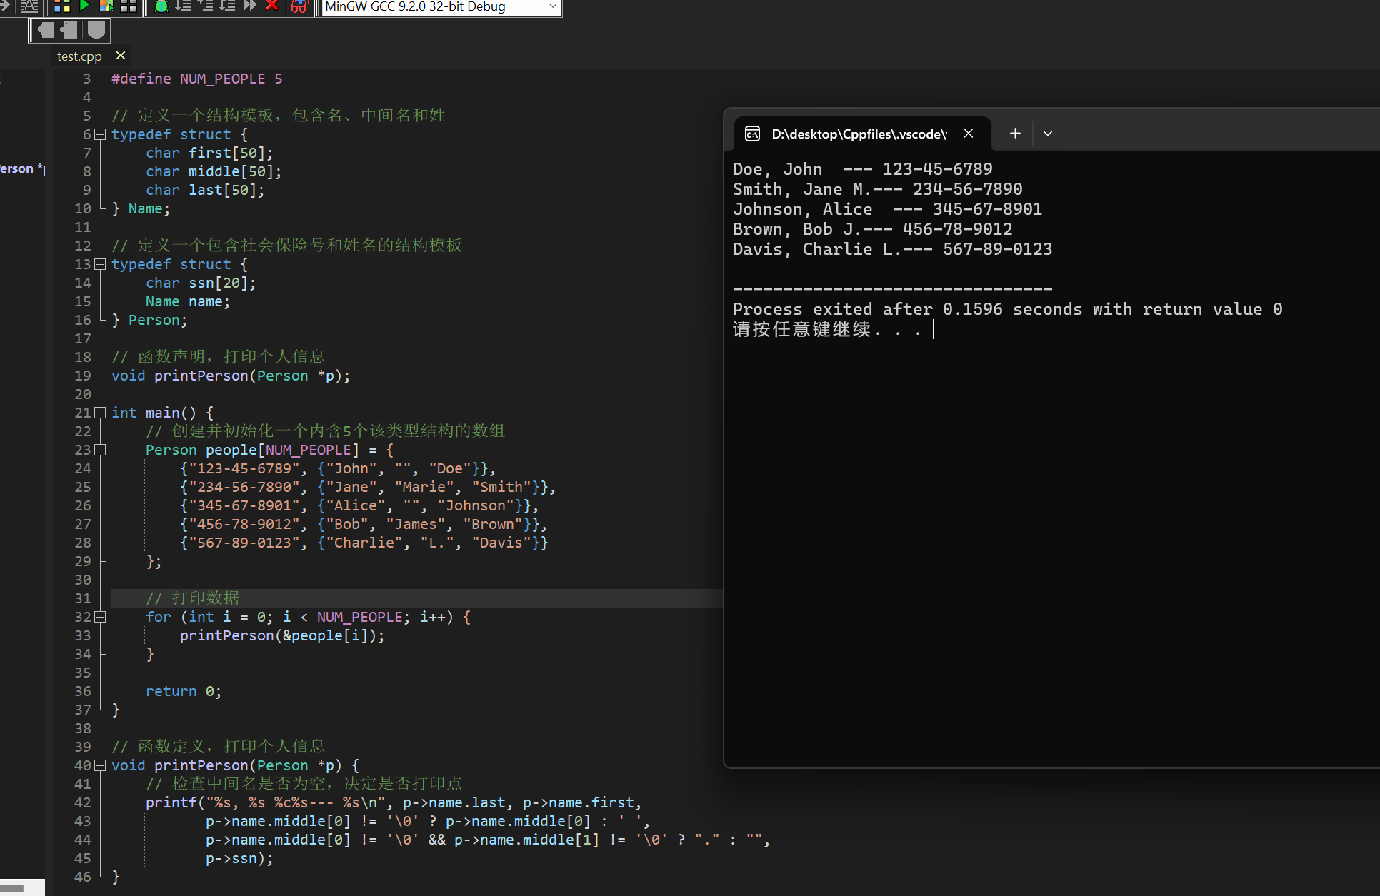Click the console icon on the terminal tab
This screenshot has width=1380, height=896.
pos(752,134)
